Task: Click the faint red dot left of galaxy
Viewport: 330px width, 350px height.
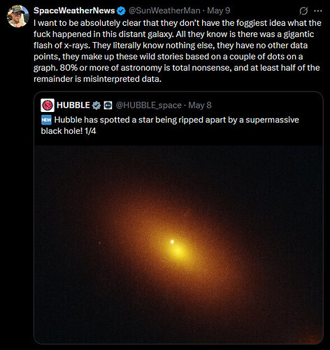Action: 100,243
